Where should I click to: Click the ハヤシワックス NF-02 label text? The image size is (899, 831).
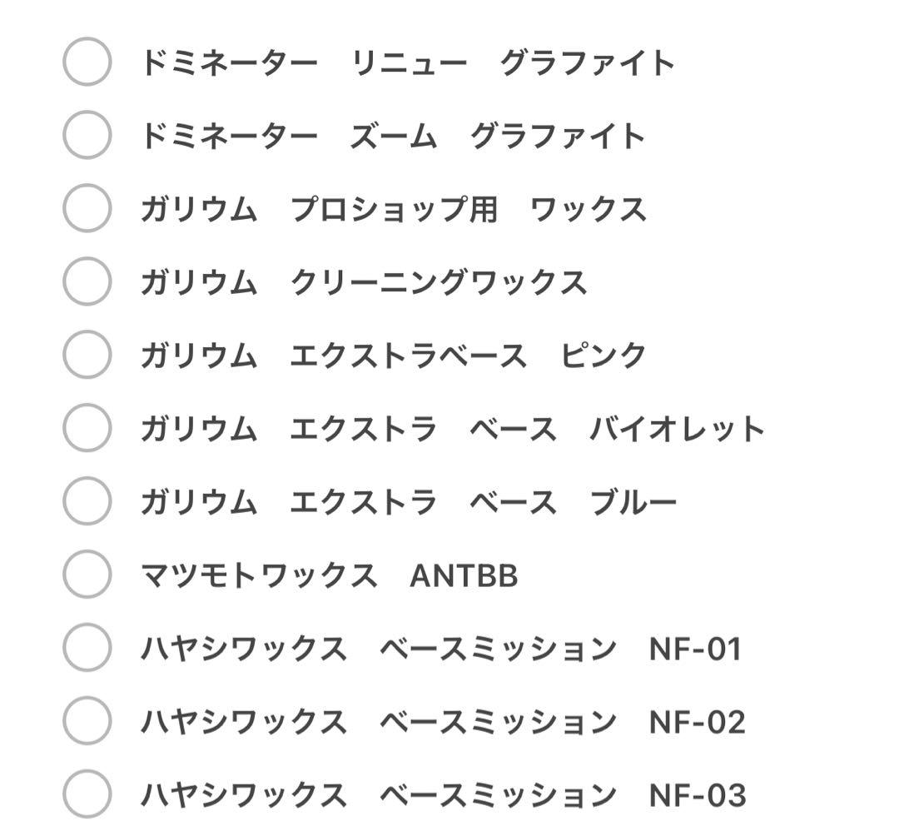coord(441,721)
